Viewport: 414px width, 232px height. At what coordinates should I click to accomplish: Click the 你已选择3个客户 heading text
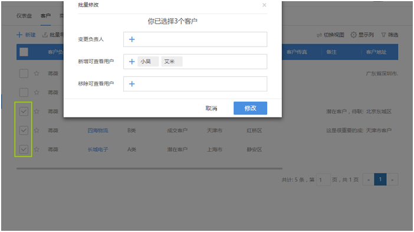click(x=172, y=21)
